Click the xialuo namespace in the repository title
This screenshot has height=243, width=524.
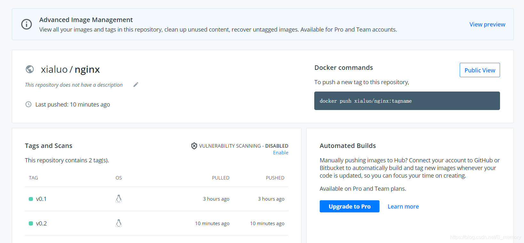(54, 70)
